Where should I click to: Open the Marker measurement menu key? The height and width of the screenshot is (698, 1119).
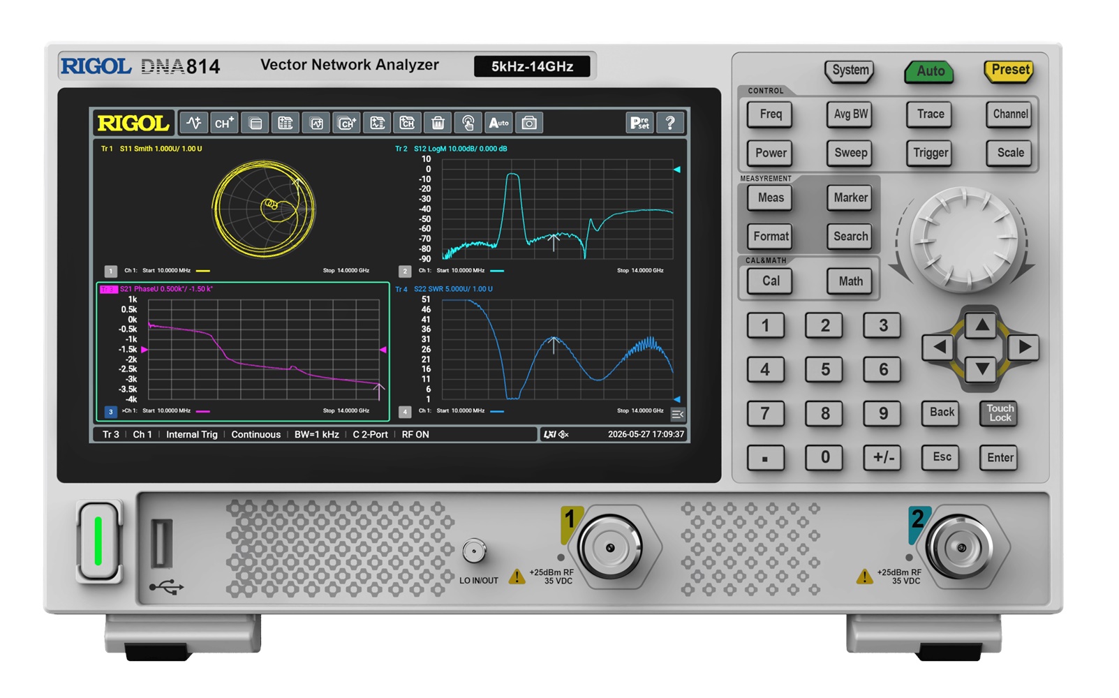point(850,198)
